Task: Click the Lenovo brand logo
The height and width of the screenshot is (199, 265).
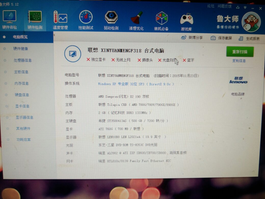Action: (238, 80)
